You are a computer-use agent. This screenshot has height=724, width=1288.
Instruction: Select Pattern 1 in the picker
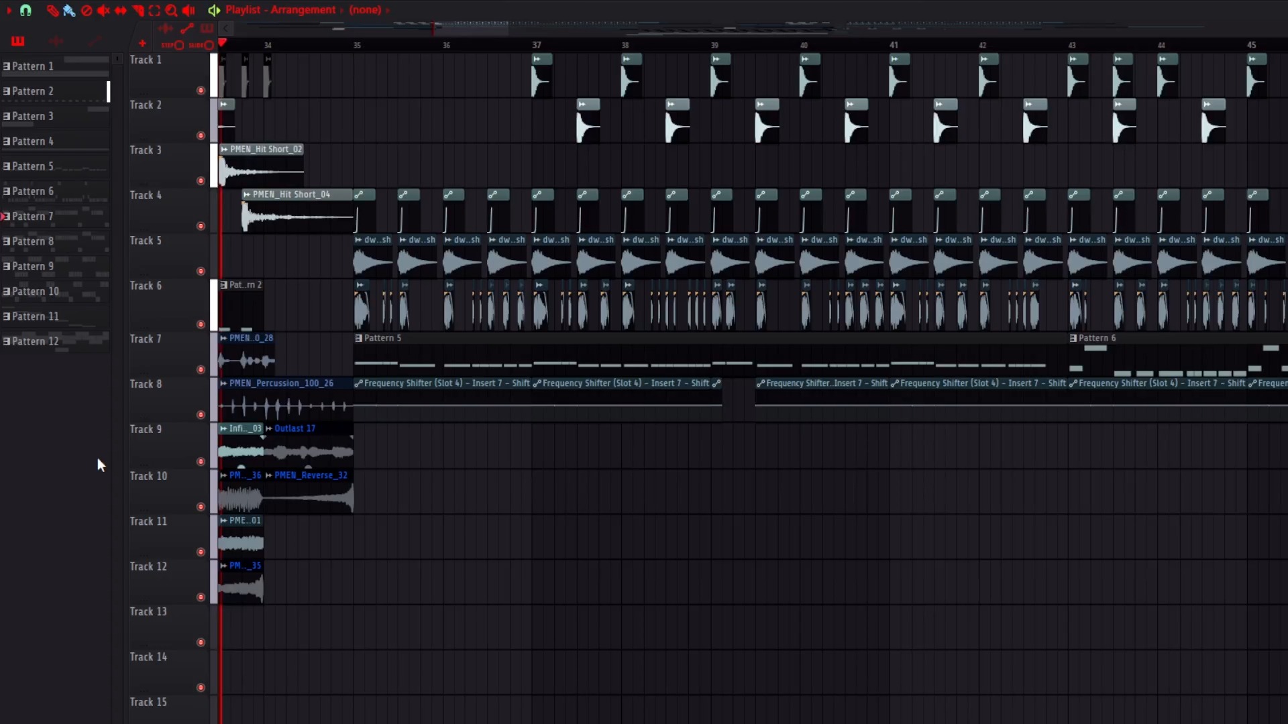55,66
